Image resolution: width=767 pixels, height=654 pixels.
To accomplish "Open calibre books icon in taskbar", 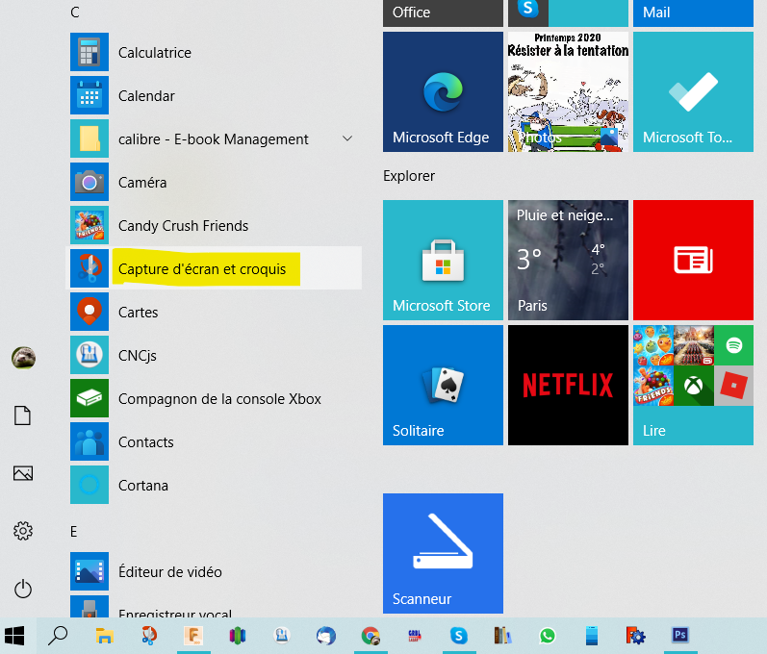I will pyautogui.click(x=502, y=636).
